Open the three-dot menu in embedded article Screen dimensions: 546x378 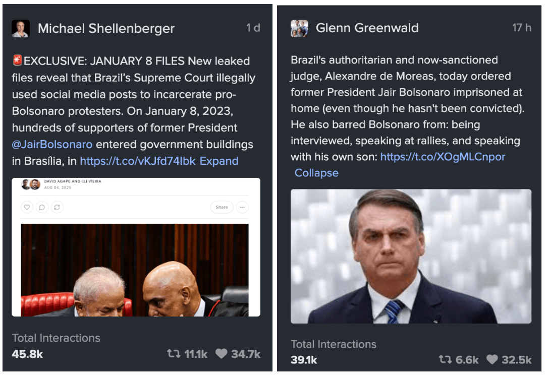pyautogui.click(x=242, y=207)
